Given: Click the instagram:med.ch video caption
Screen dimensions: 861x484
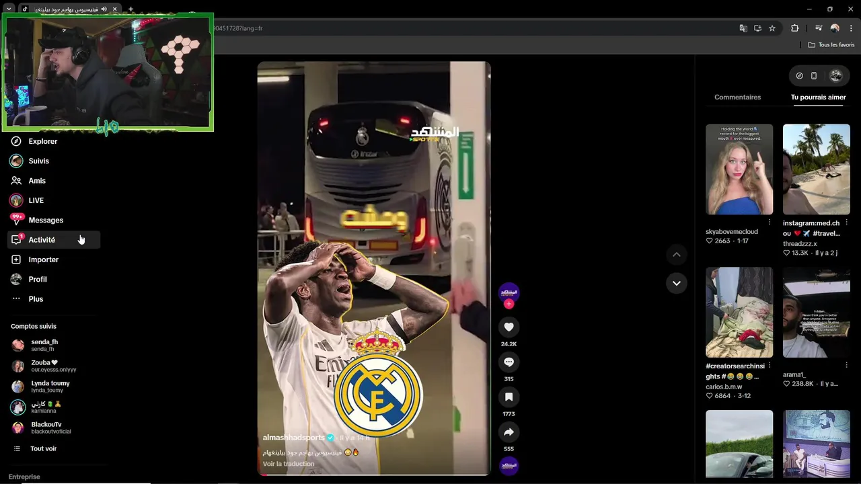Looking at the screenshot, I should coord(811,229).
